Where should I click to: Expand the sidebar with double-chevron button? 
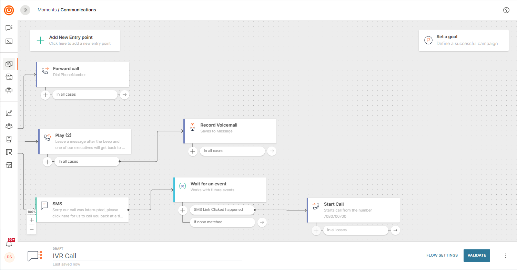click(25, 10)
